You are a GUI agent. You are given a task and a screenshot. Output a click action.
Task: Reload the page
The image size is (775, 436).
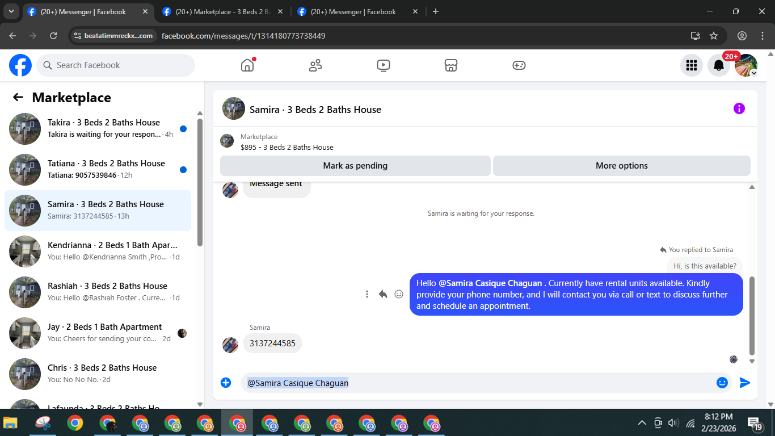tap(53, 36)
